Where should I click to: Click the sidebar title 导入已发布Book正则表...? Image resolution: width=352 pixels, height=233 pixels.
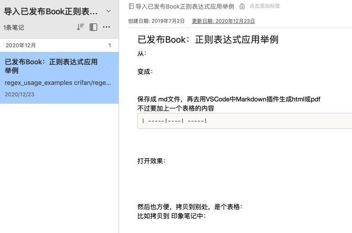[x=51, y=11]
